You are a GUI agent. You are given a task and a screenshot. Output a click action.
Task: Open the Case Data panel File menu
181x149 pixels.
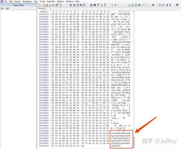[x=2, y=8]
